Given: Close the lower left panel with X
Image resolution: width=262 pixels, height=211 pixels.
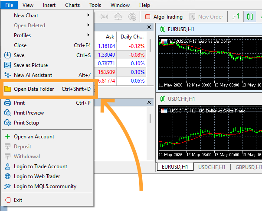Looking at the screenshot, I should coord(149,102).
